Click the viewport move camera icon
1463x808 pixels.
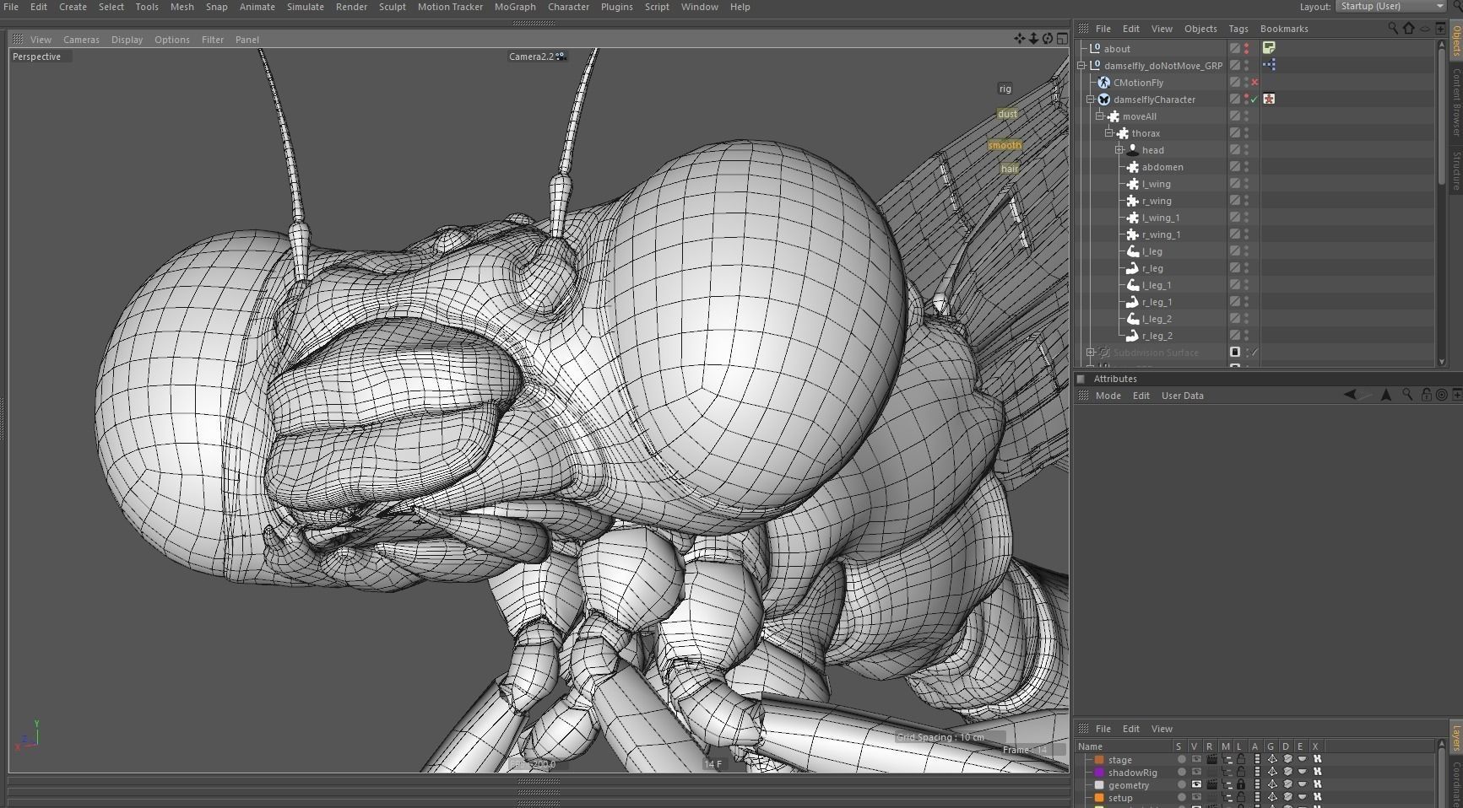(x=1019, y=39)
